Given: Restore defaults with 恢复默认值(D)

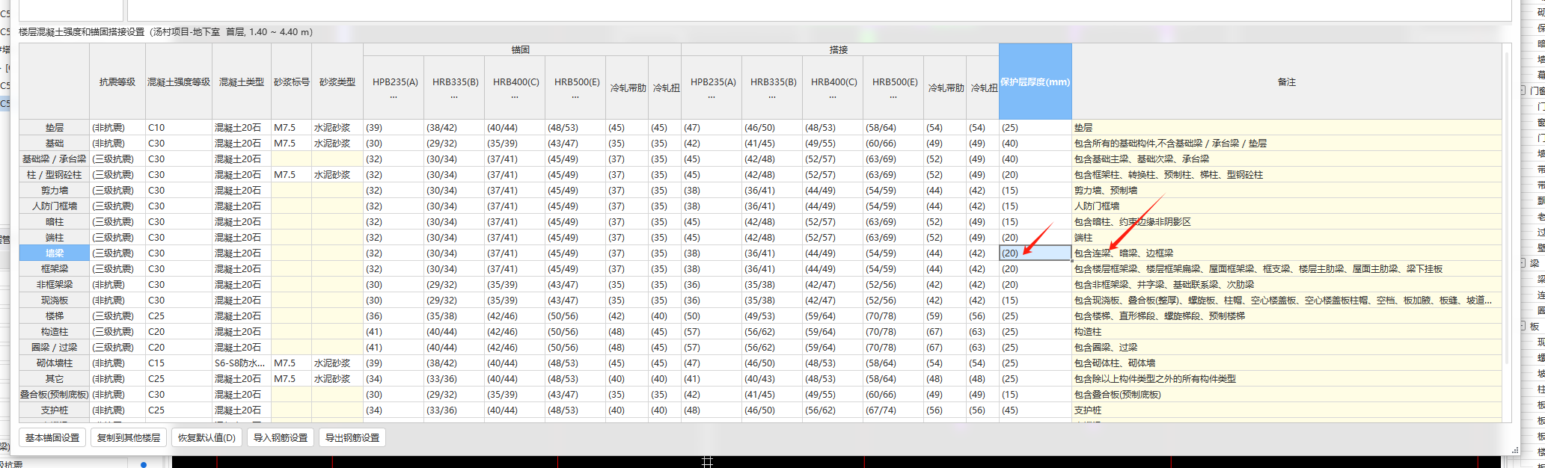Looking at the screenshot, I should 206,437.
